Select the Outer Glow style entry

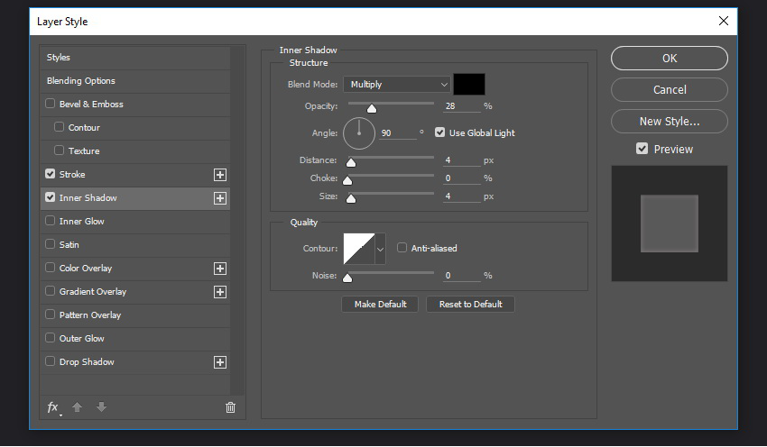(x=135, y=339)
